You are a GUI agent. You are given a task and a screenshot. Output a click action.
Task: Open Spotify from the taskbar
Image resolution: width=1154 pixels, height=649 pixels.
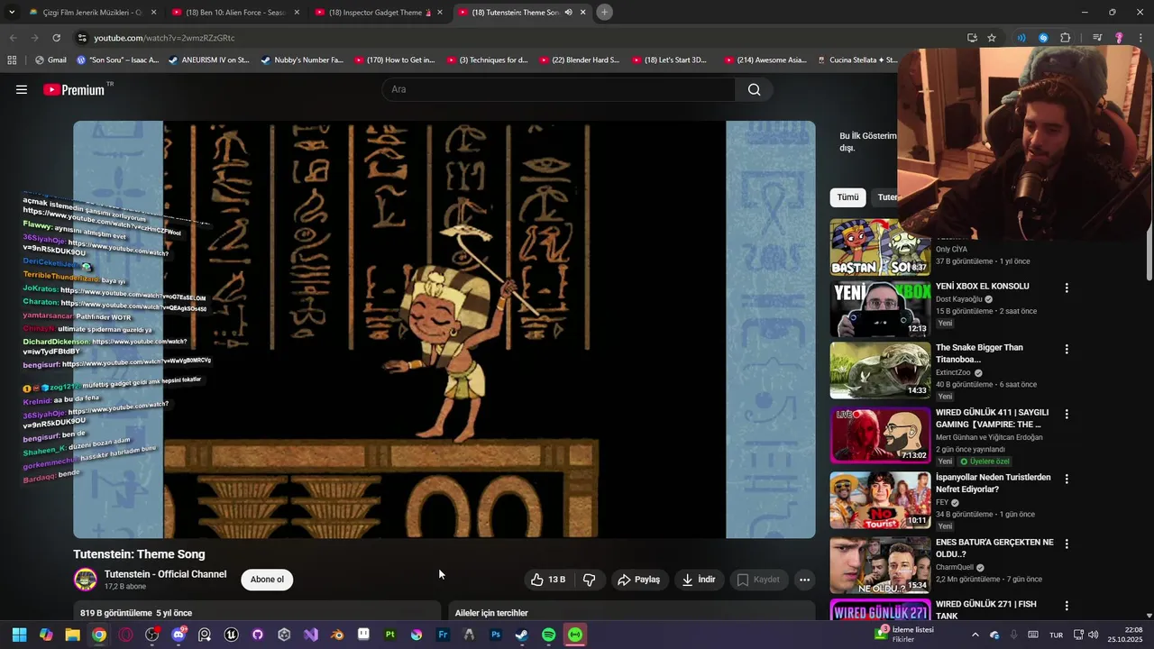tap(549, 635)
